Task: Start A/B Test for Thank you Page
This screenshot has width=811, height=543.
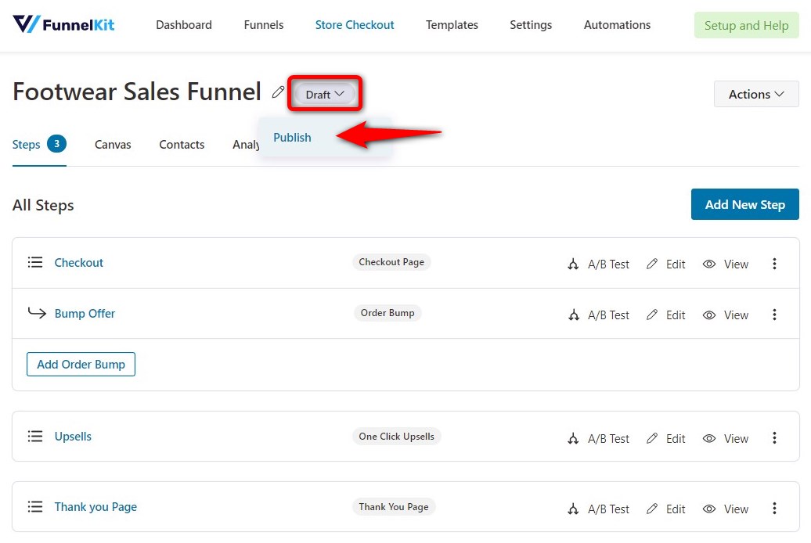Action: [x=598, y=509]
